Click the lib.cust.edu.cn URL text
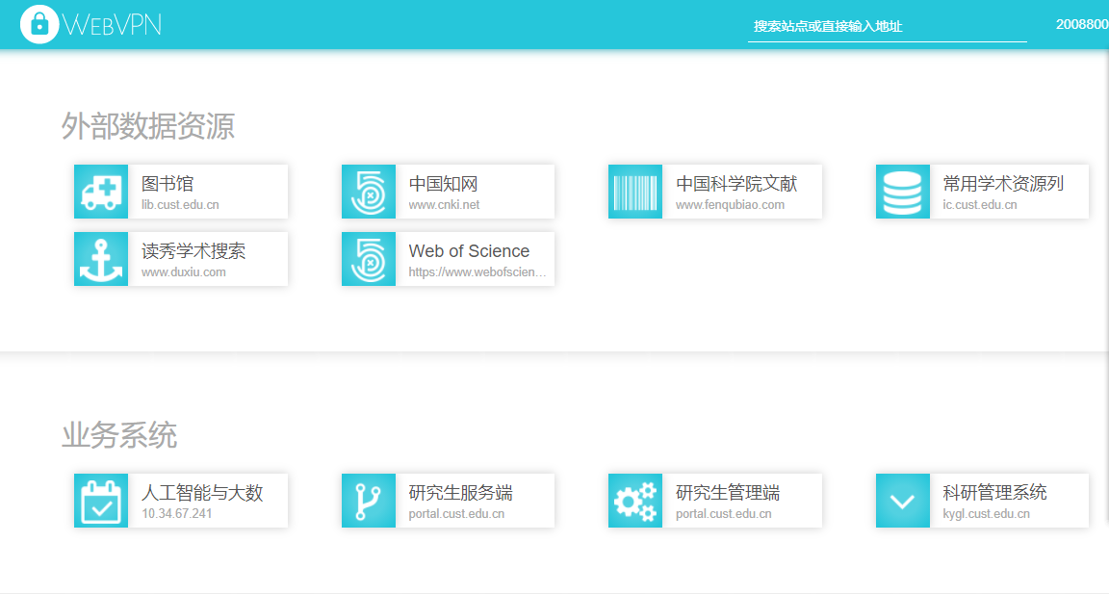1109x594 pixels. 180,205
